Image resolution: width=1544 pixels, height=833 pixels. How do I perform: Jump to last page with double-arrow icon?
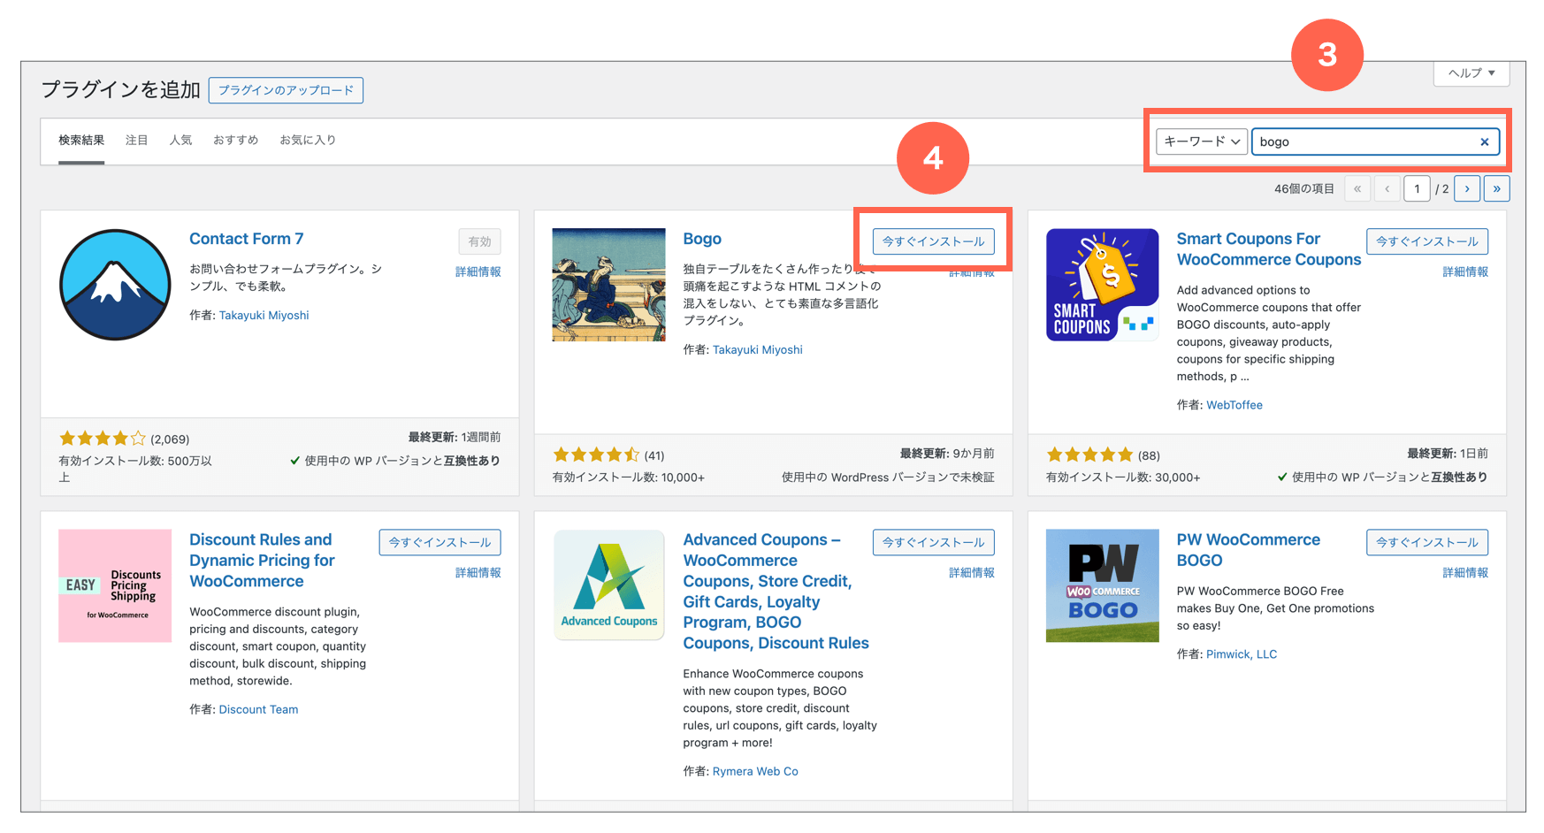pyautogui.click(x=1497, y=188)
